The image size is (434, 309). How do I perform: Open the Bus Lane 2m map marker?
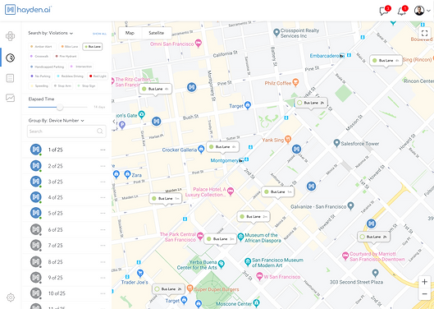click(254, 217)
